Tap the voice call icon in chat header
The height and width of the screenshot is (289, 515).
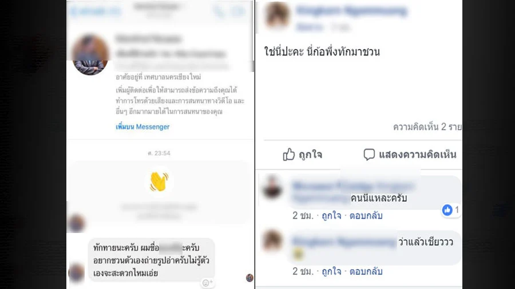(219, 11)
